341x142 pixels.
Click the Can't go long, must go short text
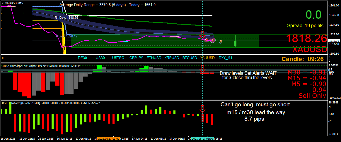255,105
